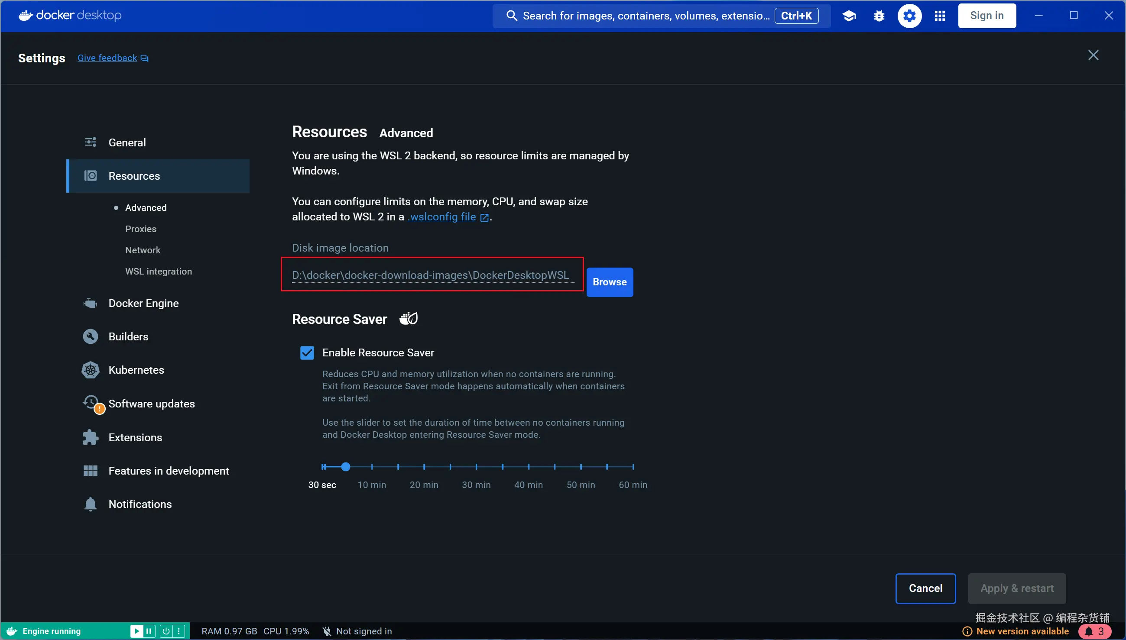Click the Browse button for disk image
1126x640 pixels.
610,282
